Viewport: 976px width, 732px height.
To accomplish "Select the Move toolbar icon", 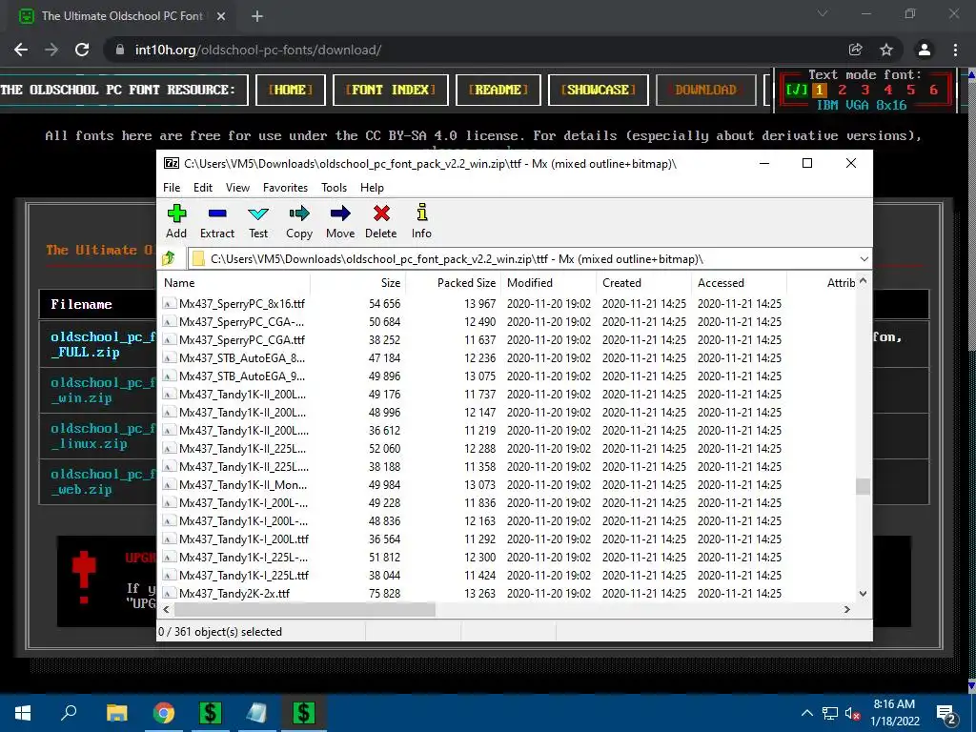I will coord(340,221).
